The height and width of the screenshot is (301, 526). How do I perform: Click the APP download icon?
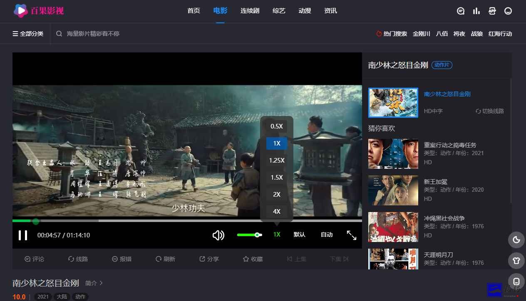point(492,11)
